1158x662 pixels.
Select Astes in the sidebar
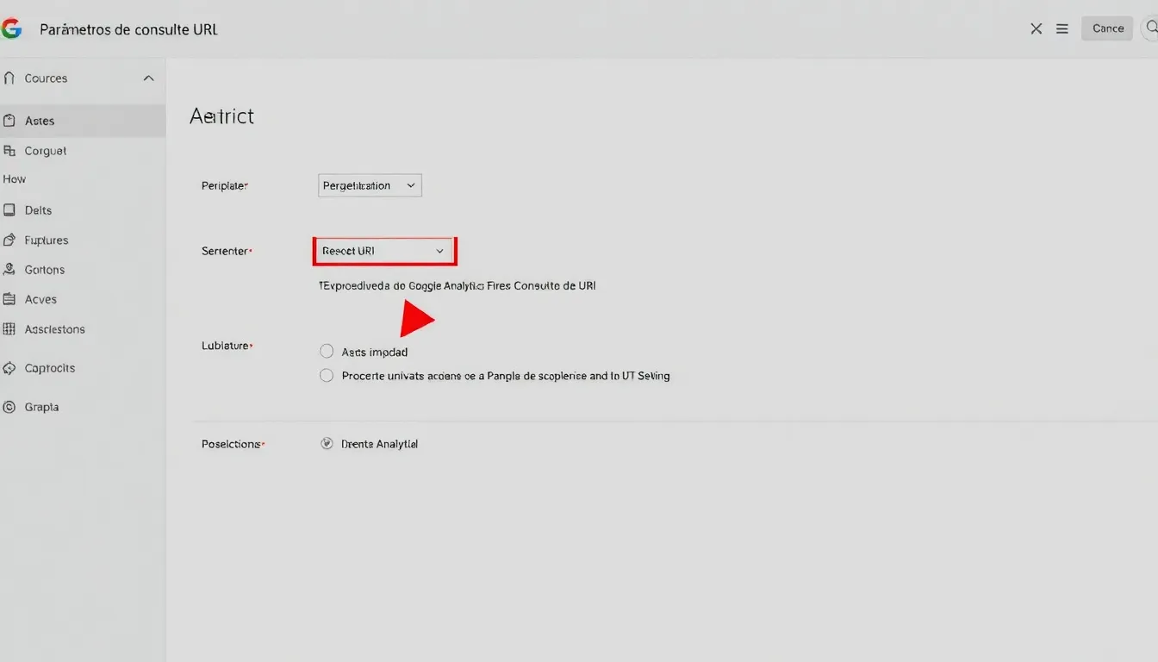[40, 121]
